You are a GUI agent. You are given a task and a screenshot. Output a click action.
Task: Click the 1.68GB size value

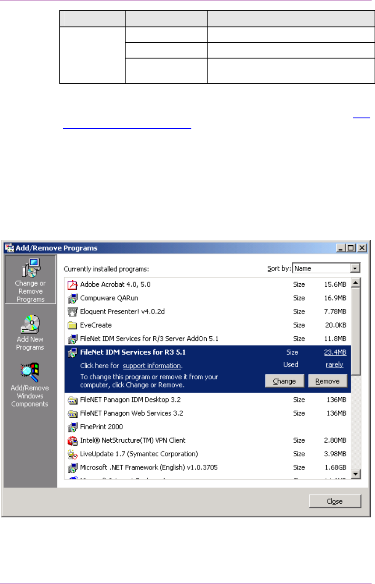[x=334, y=467]
